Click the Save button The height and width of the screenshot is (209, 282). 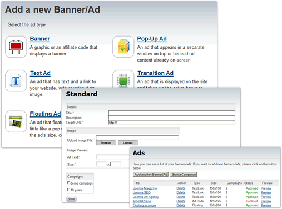pos(71,199)
